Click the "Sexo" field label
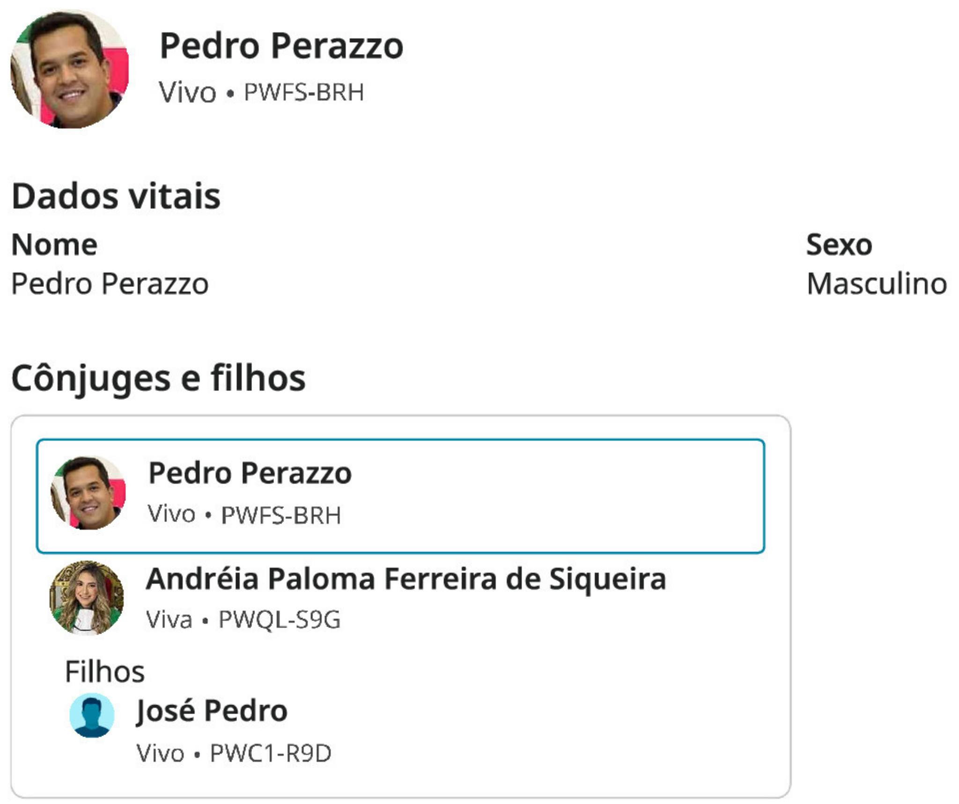 click(x=839, y=244)
